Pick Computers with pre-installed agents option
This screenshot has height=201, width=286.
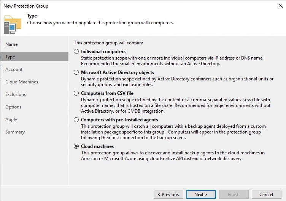[x=76, y=120]
